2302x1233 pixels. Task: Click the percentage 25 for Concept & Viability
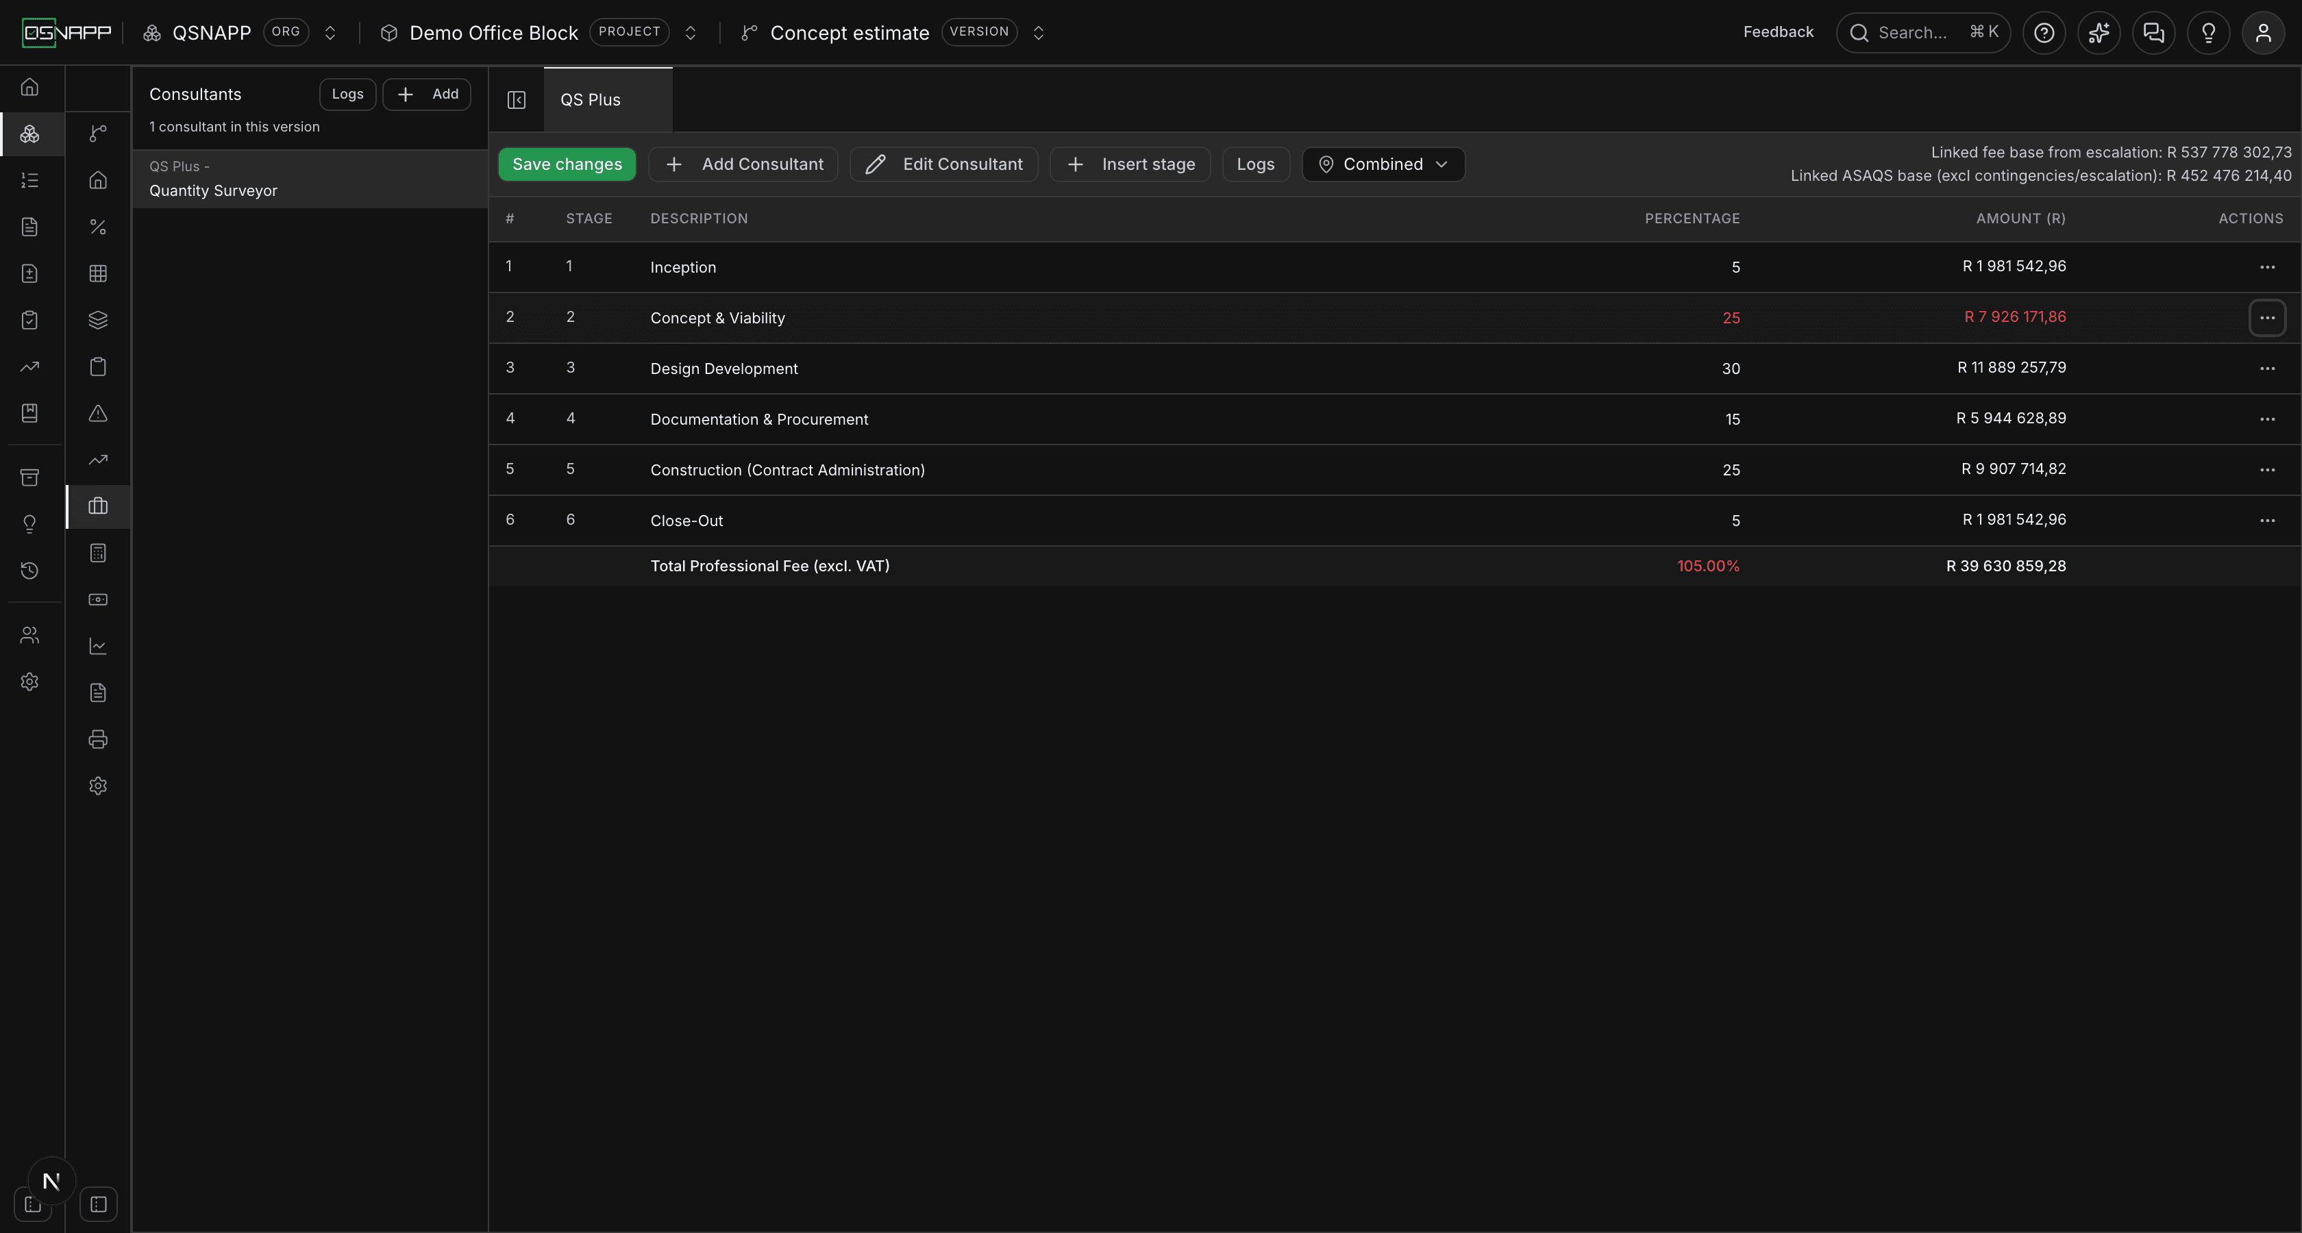(x=1730, y=318)
